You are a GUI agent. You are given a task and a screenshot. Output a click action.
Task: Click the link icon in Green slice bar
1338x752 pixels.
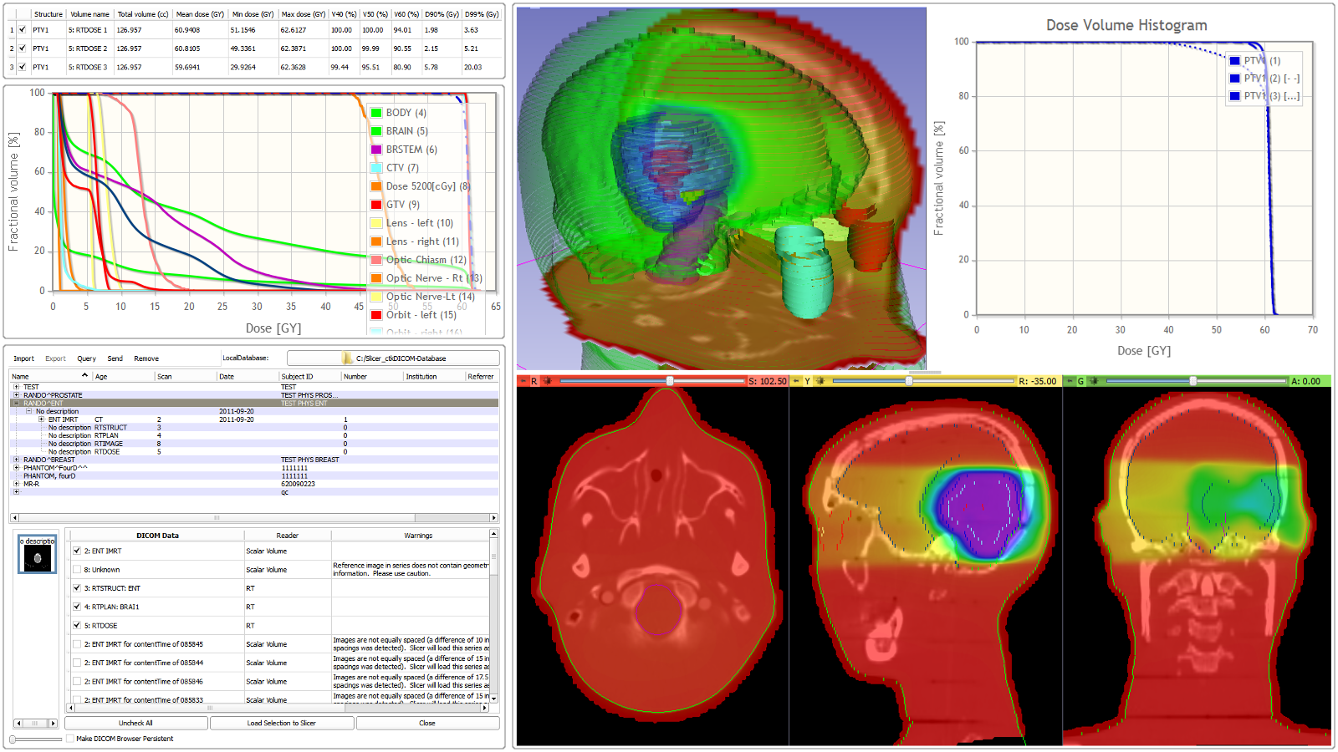pyautogui.click(x=1094, y=381)
